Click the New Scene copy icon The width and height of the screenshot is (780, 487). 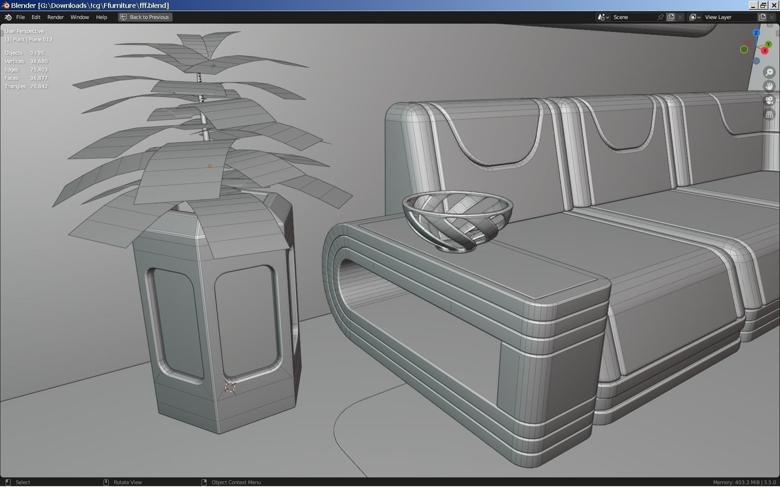671,17
